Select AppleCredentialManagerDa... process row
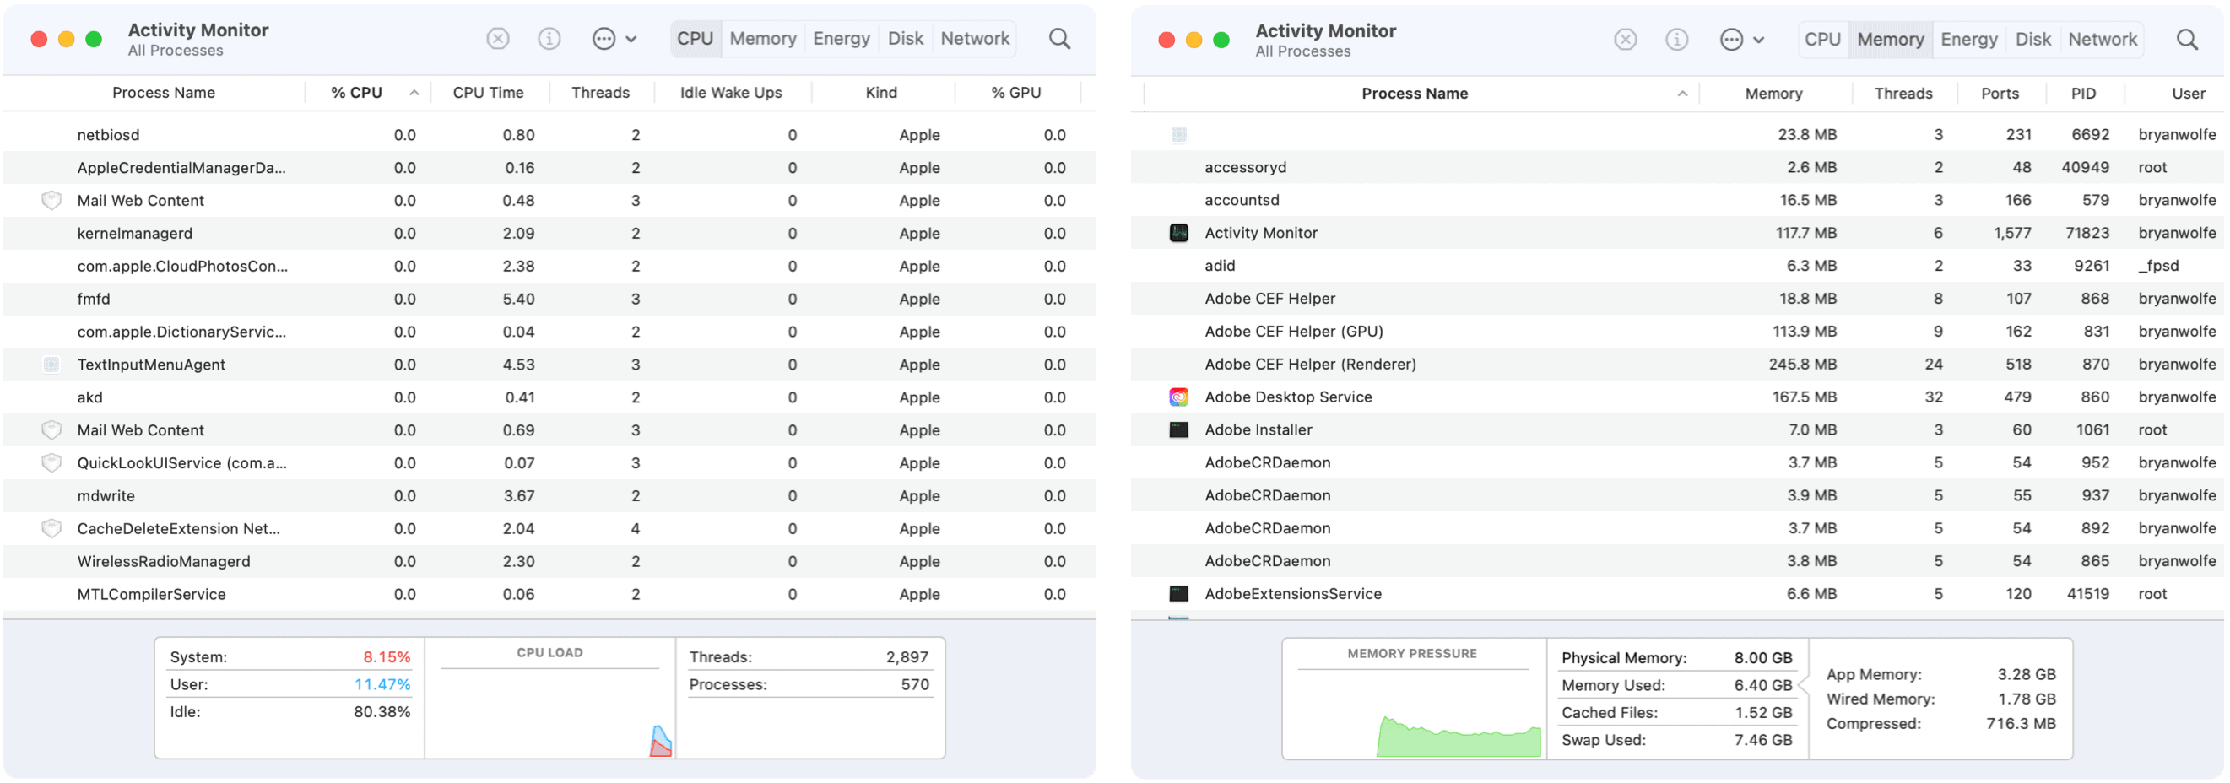Image resolution: width=2230 pixels, height=783 pixels. point(549,168)
